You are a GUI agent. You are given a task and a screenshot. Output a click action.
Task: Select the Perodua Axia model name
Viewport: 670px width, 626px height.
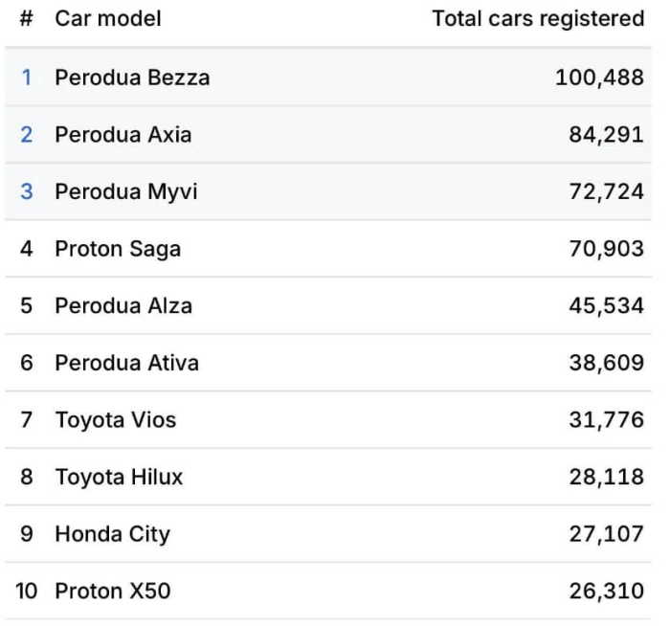[x=123, y=135]
